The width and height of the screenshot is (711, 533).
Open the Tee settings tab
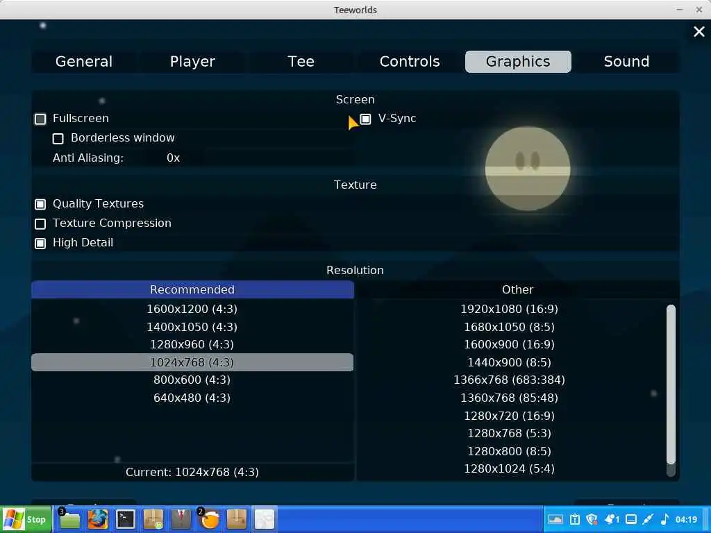click(301, 62)
